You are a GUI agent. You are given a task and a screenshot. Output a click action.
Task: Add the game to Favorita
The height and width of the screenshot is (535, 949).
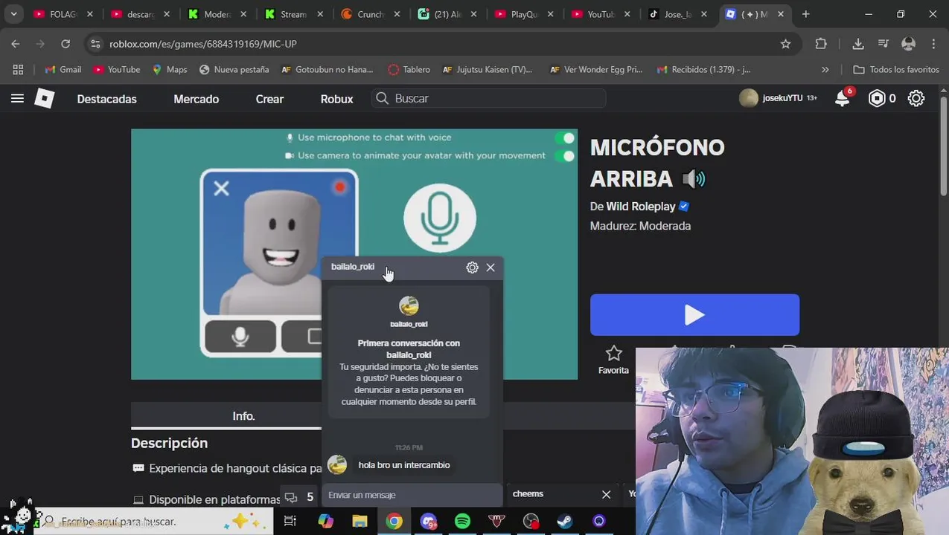(613, 360)
